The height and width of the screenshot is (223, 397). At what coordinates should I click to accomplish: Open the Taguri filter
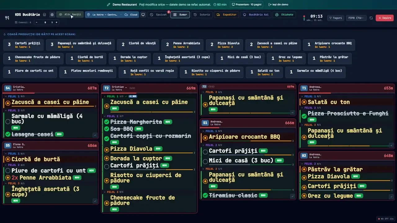(336, 18)
